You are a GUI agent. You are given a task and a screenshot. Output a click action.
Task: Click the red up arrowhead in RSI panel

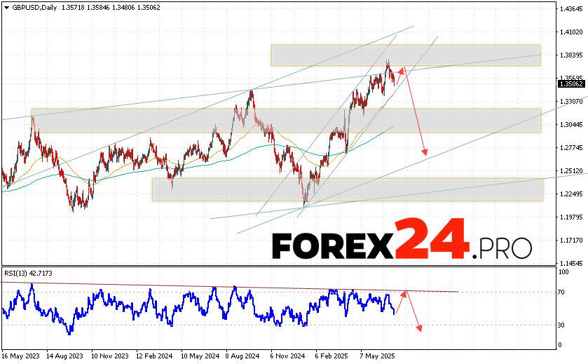404,292
